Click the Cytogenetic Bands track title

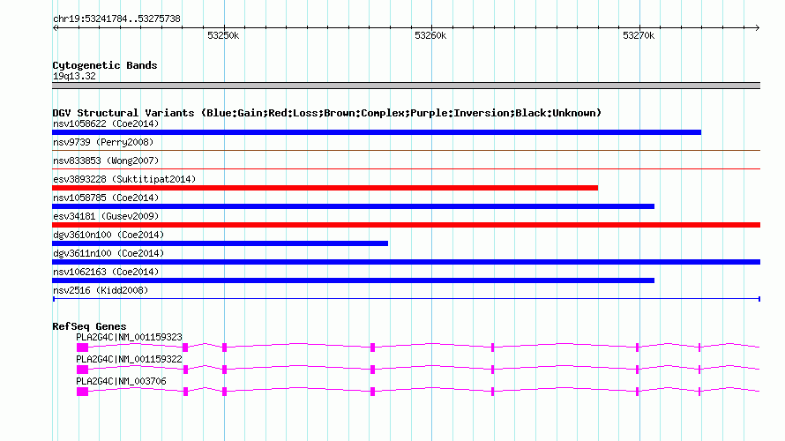click(105, 65)
